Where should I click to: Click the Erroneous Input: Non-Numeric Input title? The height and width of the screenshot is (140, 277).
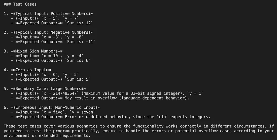pos(55,107)
